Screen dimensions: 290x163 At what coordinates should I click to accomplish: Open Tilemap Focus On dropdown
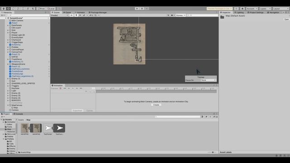pyautogui.click(x=208, y=80)
